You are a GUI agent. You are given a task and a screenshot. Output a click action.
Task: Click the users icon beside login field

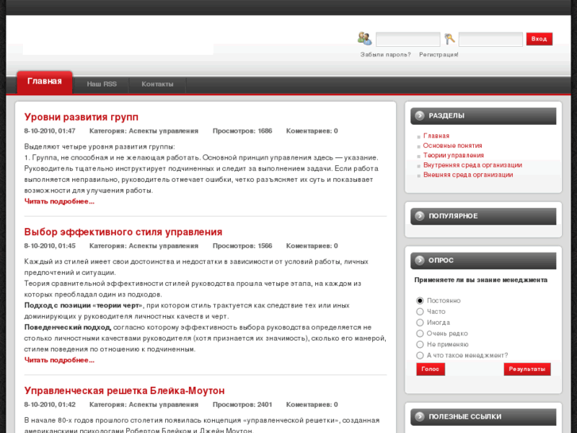tap(364, 38)
